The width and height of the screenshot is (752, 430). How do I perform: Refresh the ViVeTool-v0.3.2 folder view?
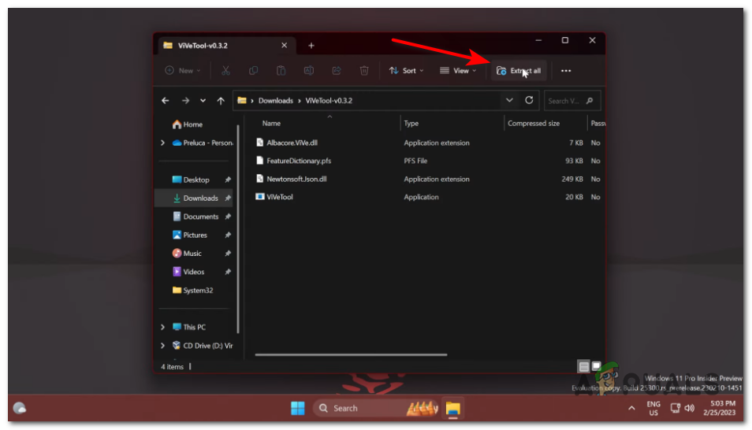pos(529,100)
